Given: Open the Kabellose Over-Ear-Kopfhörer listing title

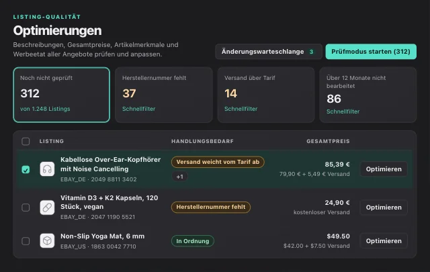Looking at the screenshot, I should (x=110, y=165).
